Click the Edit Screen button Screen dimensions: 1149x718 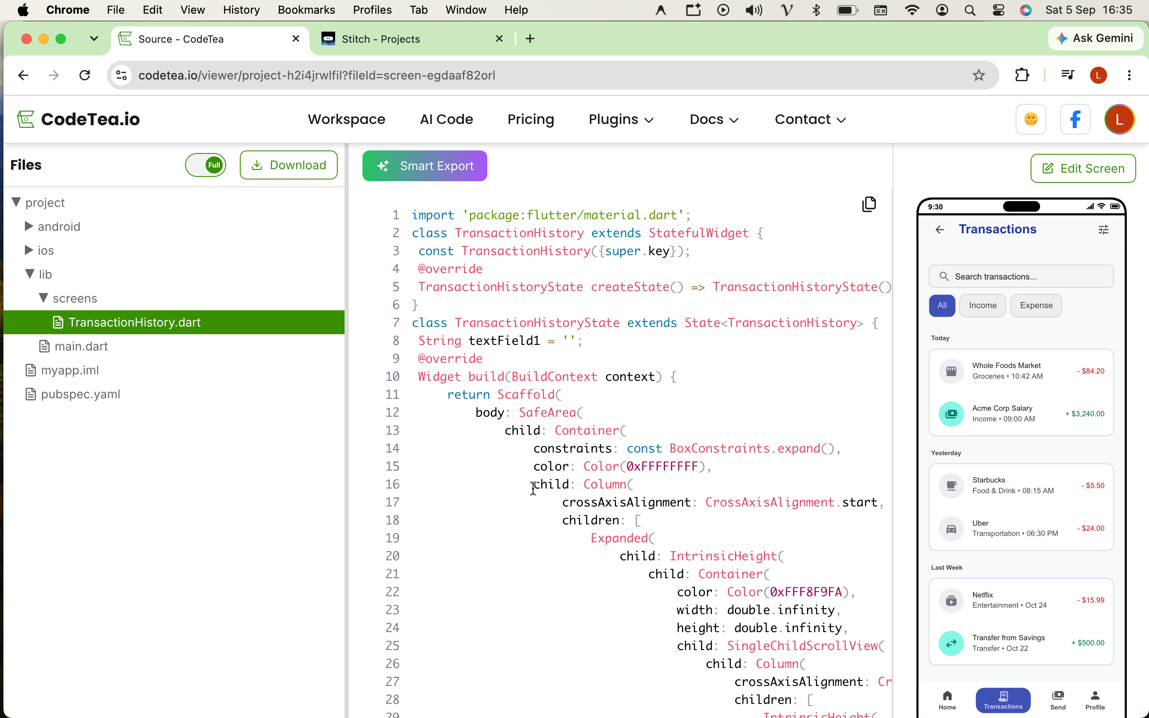click(x=1083, y=168)
